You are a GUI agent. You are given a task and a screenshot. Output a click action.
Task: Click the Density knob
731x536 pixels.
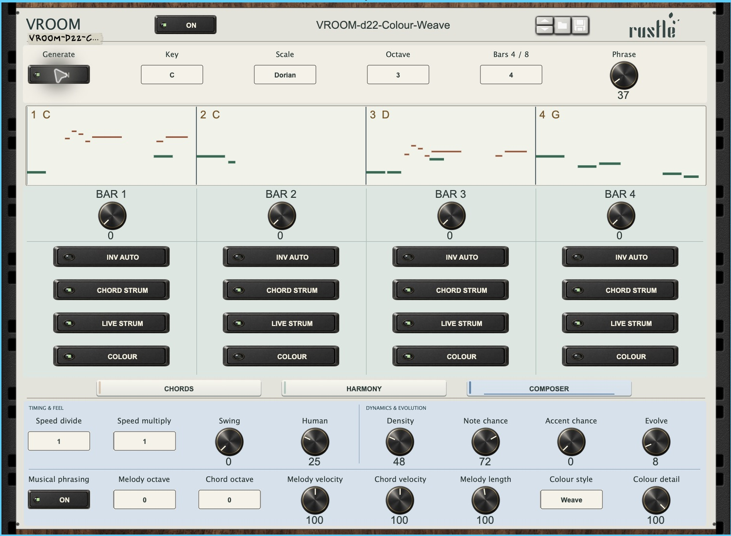click(x=400, y=442)
